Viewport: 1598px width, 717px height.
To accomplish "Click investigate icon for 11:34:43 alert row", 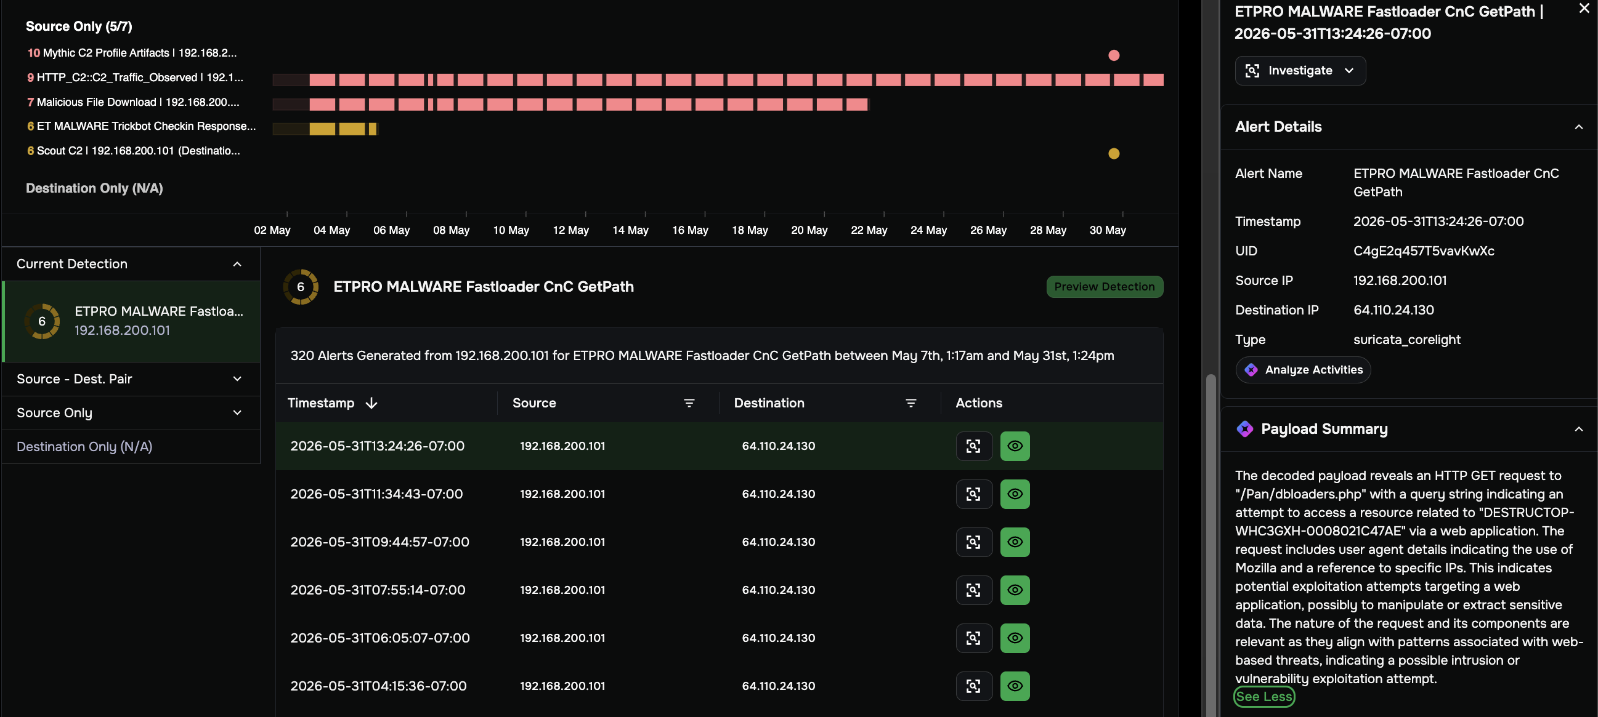I will click(x=973, y=494).
